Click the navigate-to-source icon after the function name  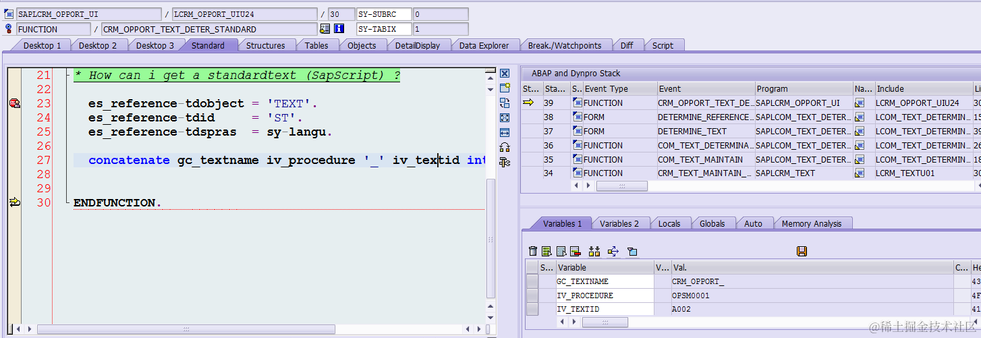[325, 29]
